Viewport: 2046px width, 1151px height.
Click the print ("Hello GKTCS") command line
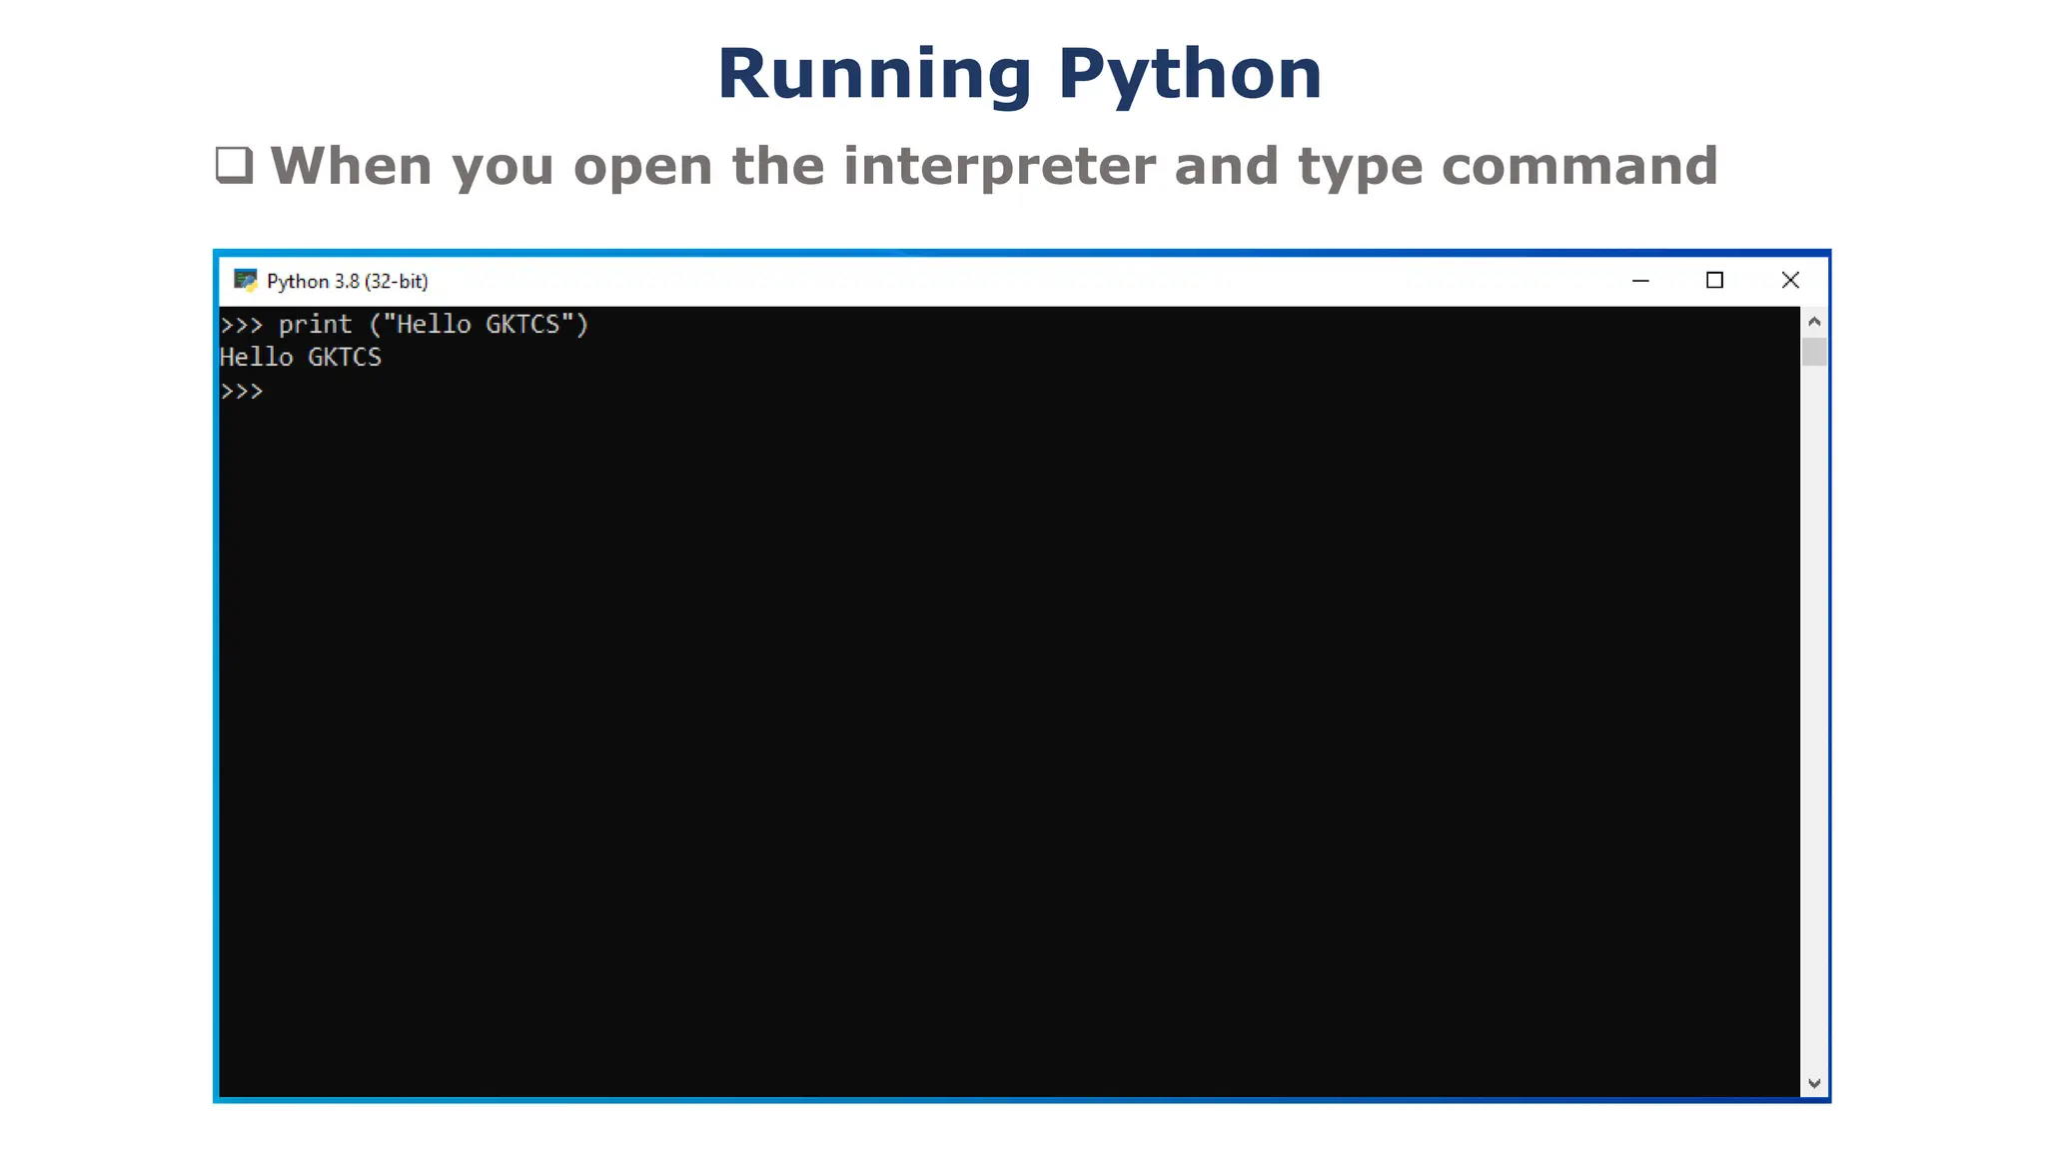[405, 325]
